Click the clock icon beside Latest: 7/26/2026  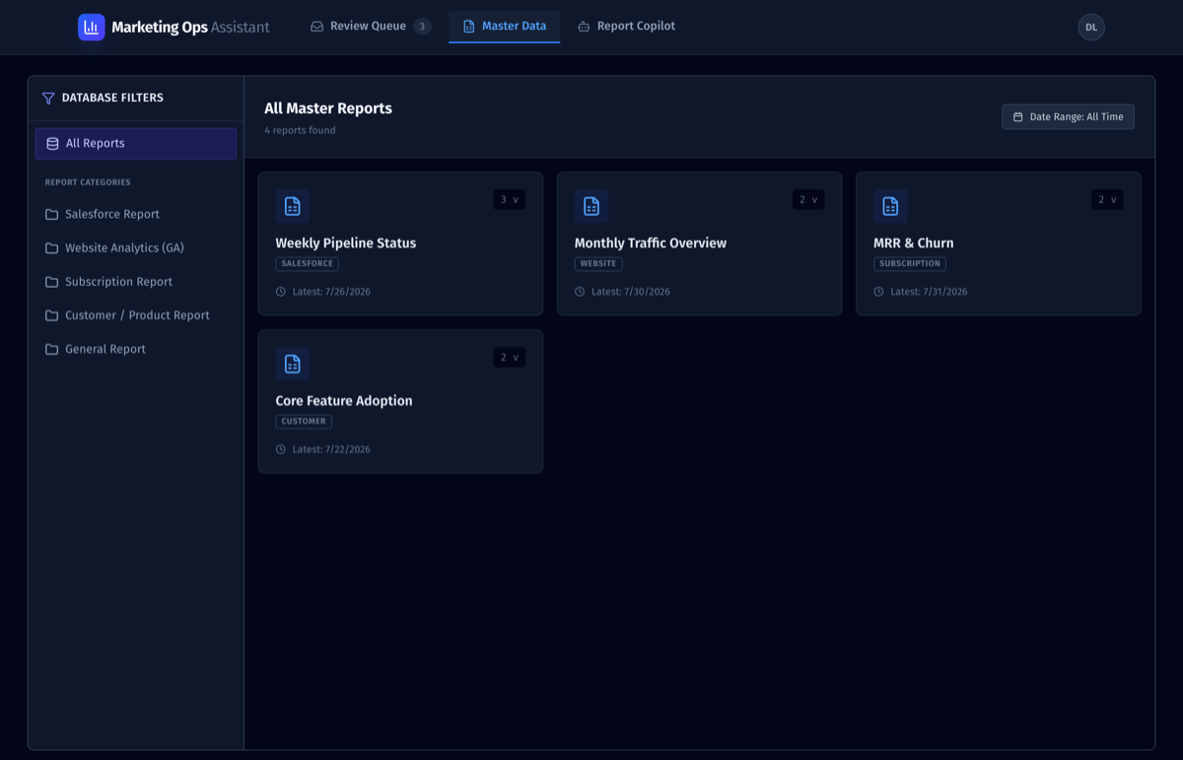(281, 292)
